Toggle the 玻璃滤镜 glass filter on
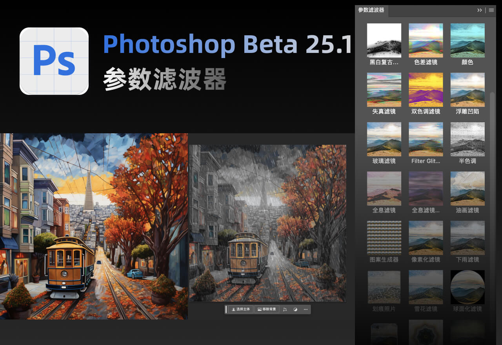The width and height of the screenshot is (502, 345). coord(384,139)
